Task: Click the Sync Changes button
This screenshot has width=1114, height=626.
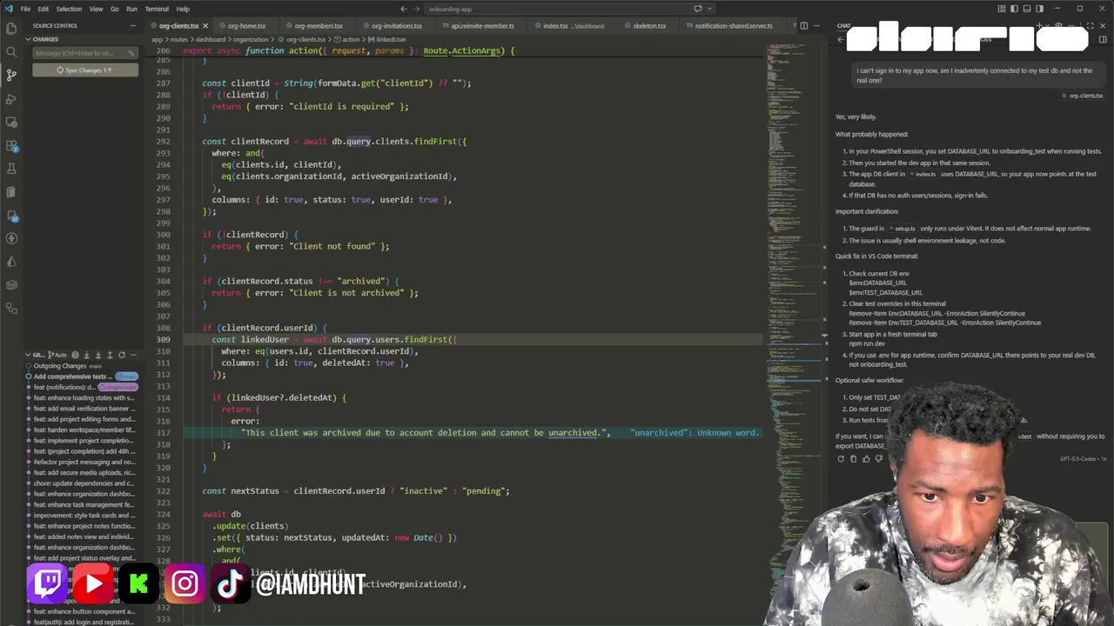Action: click(x=85, y=70)
